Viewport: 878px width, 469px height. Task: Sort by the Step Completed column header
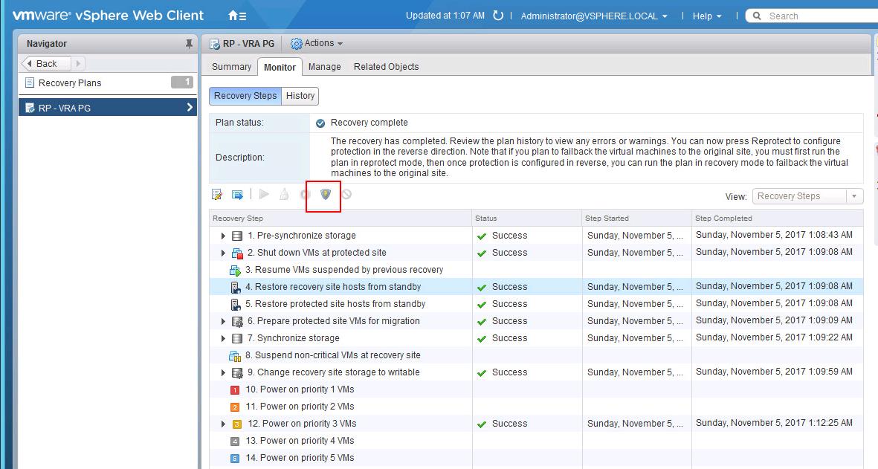777,219
